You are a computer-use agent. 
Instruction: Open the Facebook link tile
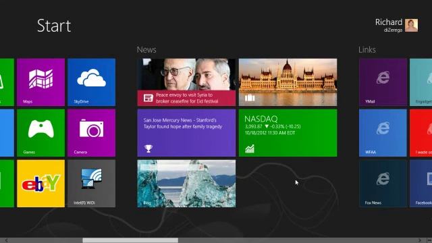coord(421,184)
